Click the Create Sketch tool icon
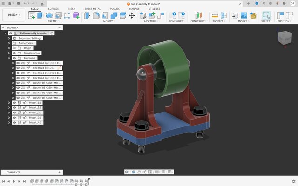 tap(32, 15)
